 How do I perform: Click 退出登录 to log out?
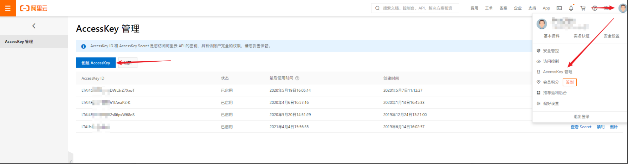tap(581, 117)
